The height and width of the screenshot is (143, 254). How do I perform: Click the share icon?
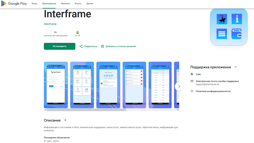point(81,46)
